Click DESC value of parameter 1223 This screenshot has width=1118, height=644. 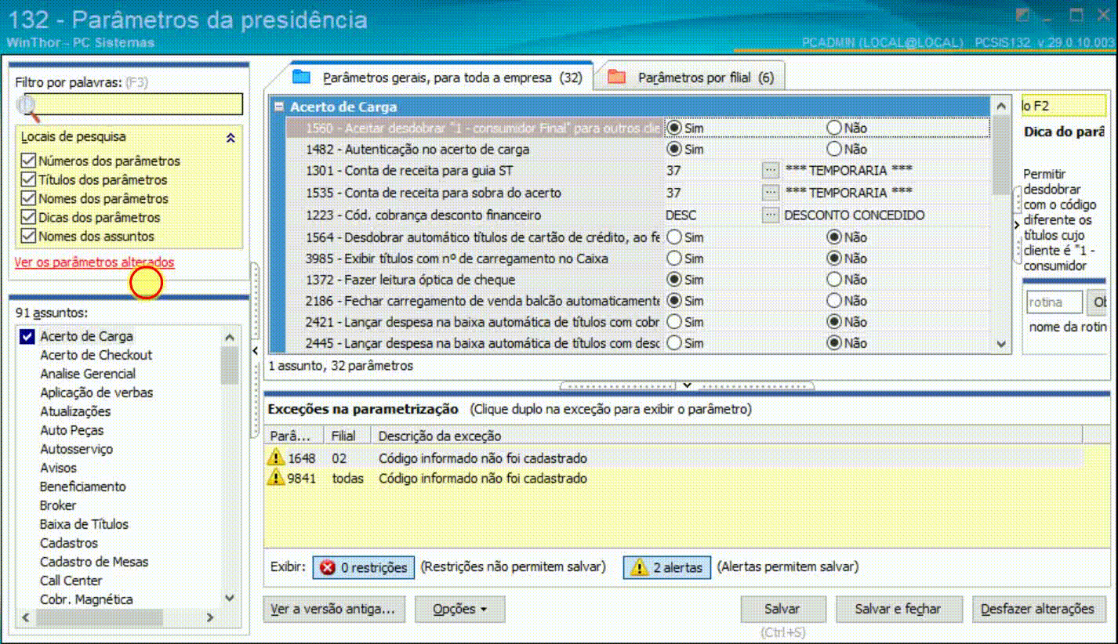coord(681,215)
